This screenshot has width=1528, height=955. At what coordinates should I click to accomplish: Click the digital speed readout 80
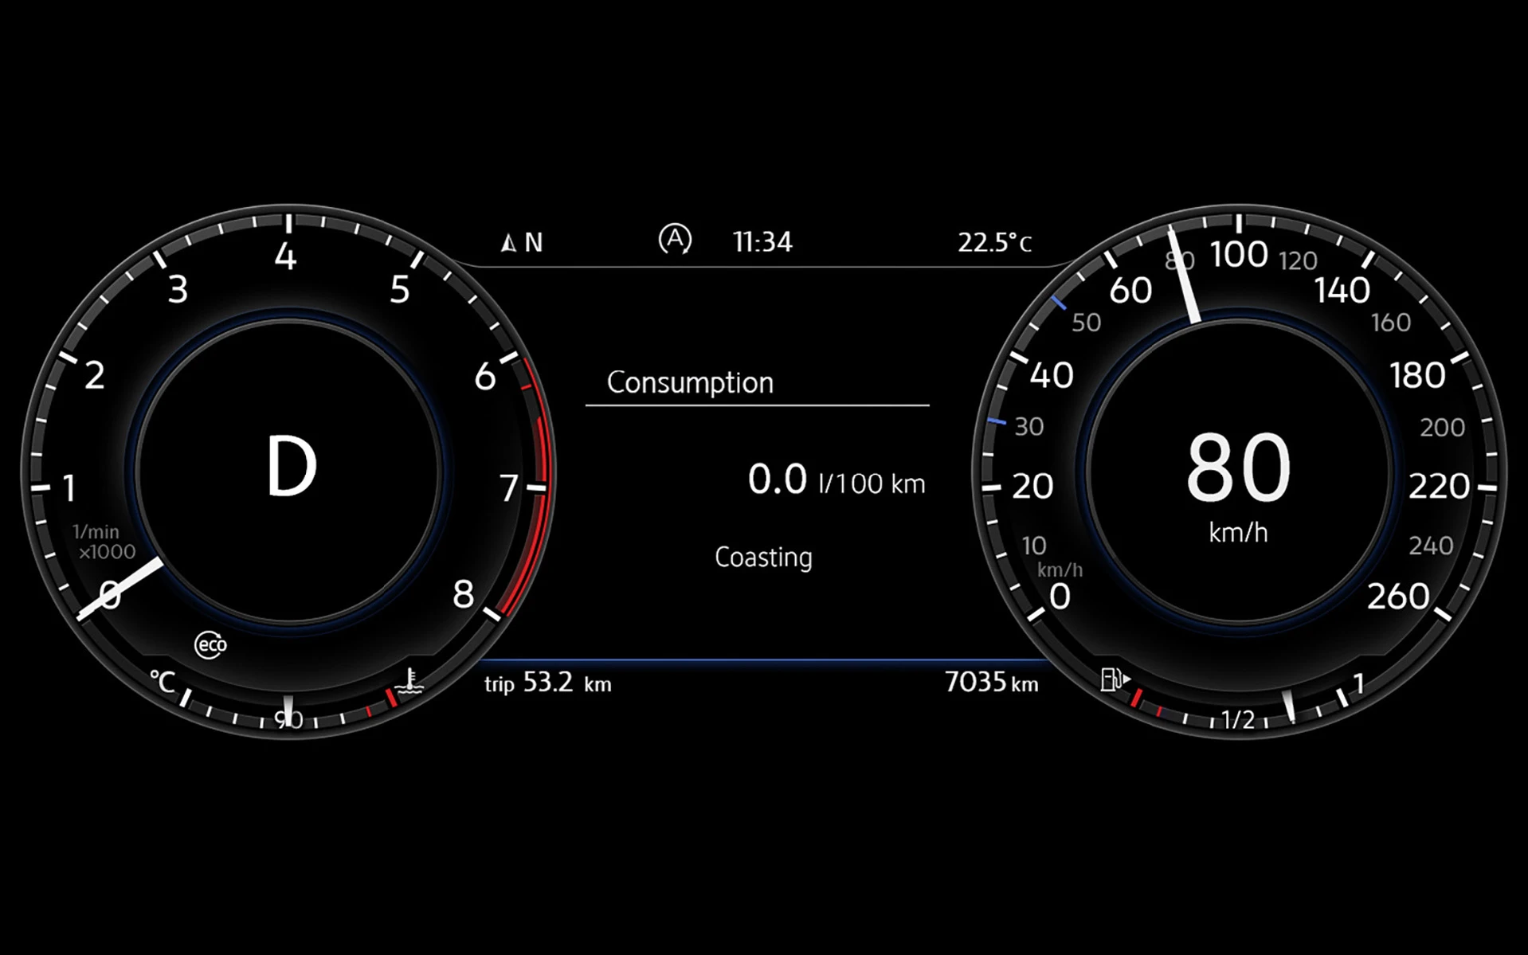click(x=1237, y=468)
